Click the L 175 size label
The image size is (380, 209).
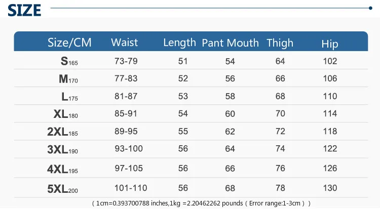click(69, 97)
